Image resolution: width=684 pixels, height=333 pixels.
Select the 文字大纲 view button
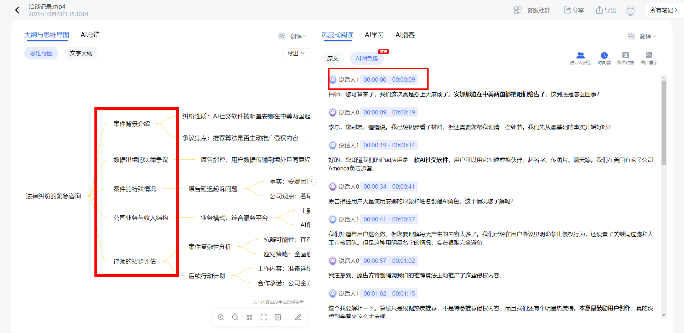[x=81, y=53]
